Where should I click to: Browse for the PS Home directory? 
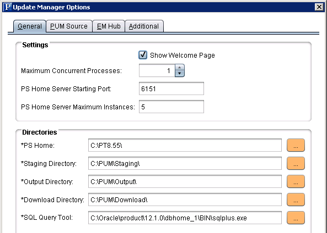(x=296, y=145)
